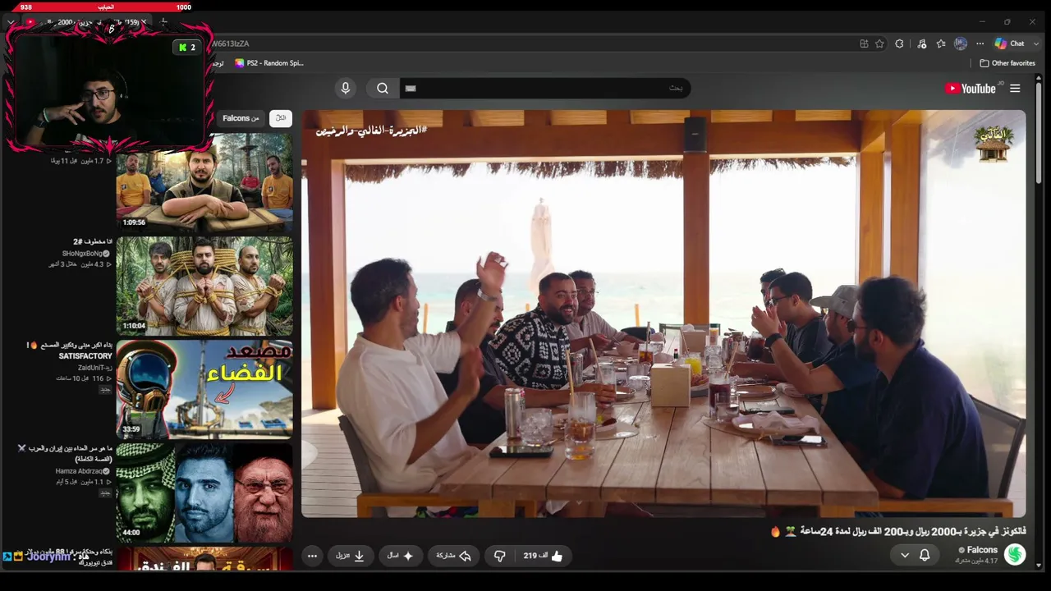Open the browser favorites list icon
This screenshot has height=591, width=1051.
point(941,44)
